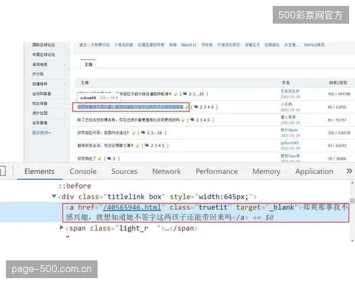Open moderator profile 石榴王子
355x284 pixels.
(x=252, y=45)
